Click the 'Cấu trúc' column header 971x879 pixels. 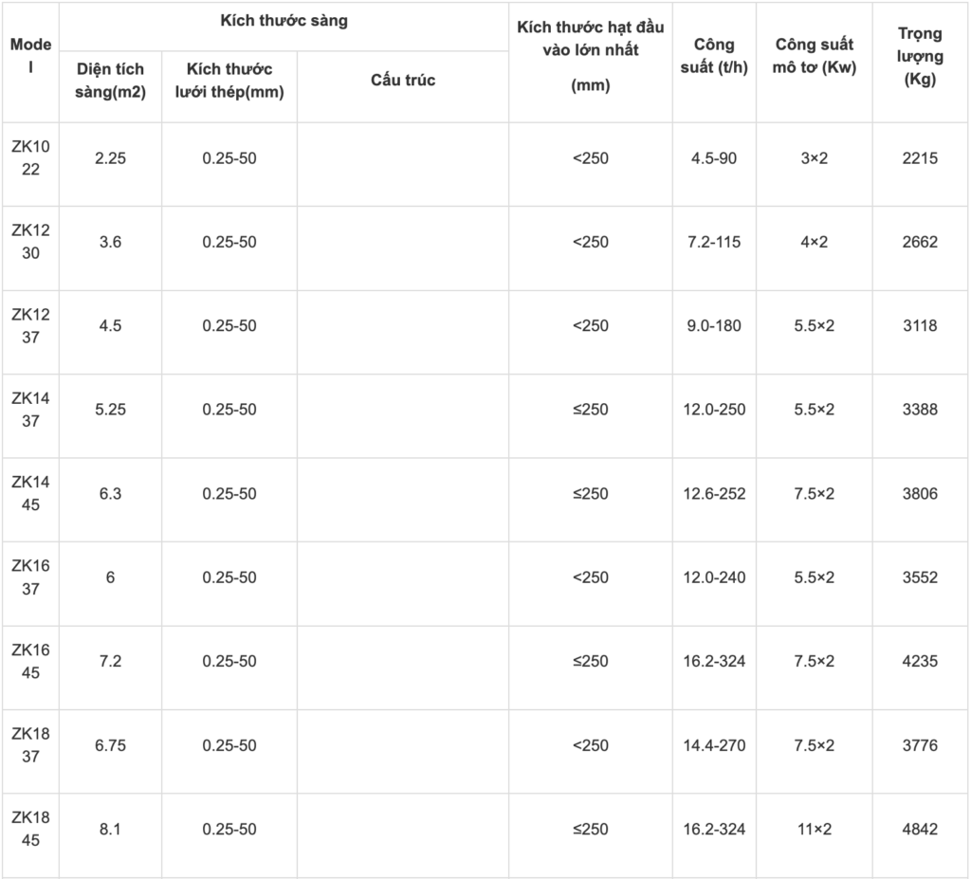(x=403, y=80)
